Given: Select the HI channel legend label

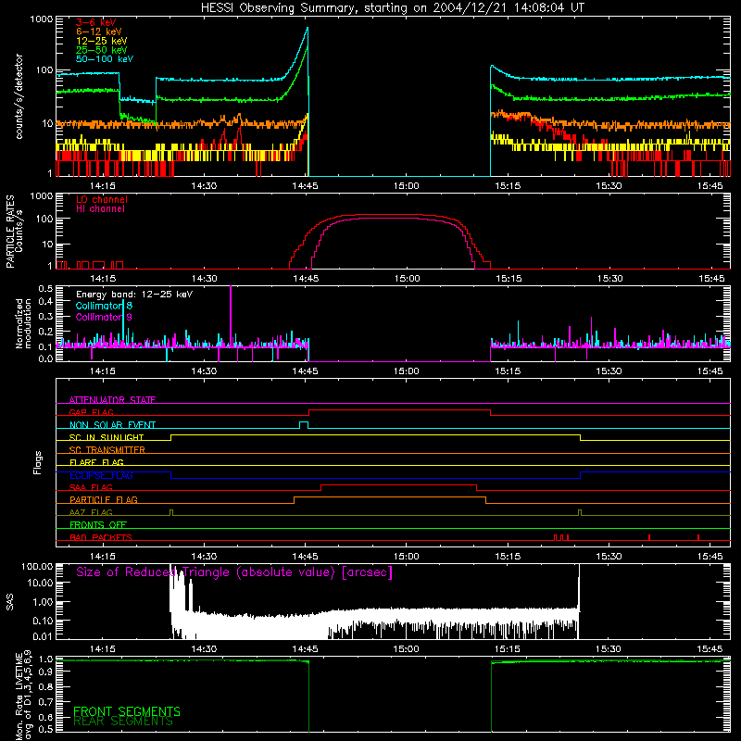Looking at the screenshot, I should coord(100,208).
